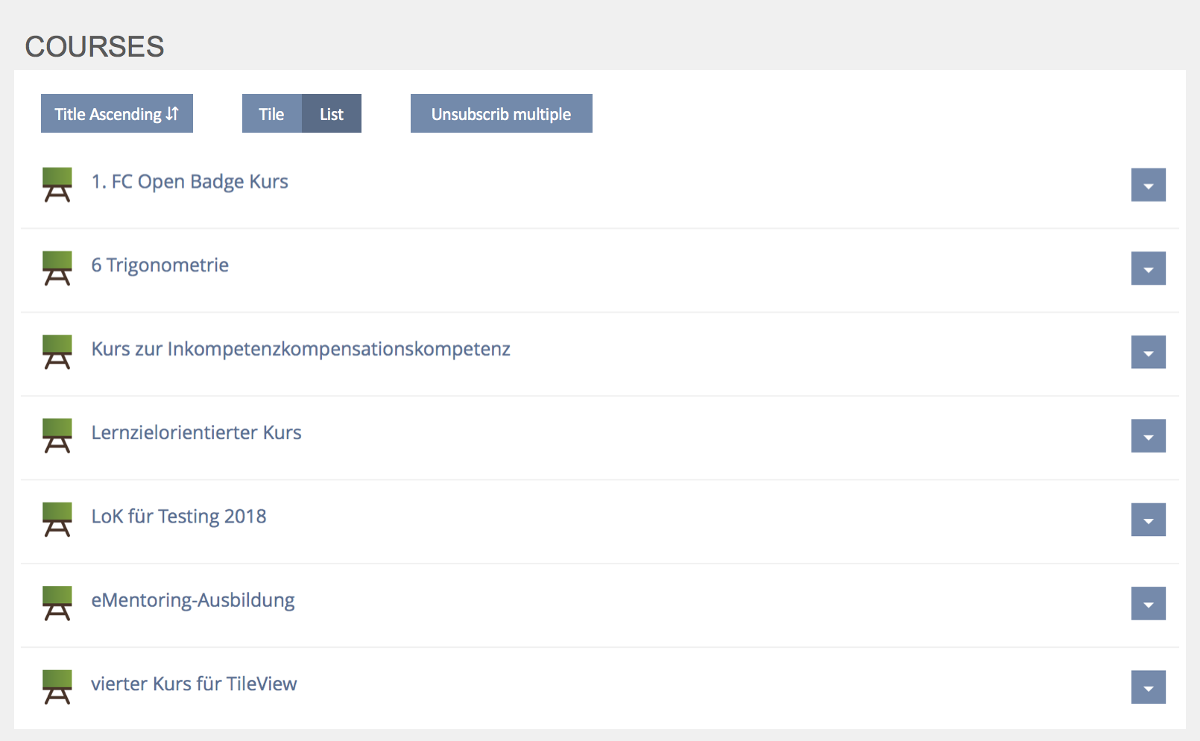1200x741 pixels.
Task: Open the LoK für Testing 2018 course
Action: tap(179, 517)
